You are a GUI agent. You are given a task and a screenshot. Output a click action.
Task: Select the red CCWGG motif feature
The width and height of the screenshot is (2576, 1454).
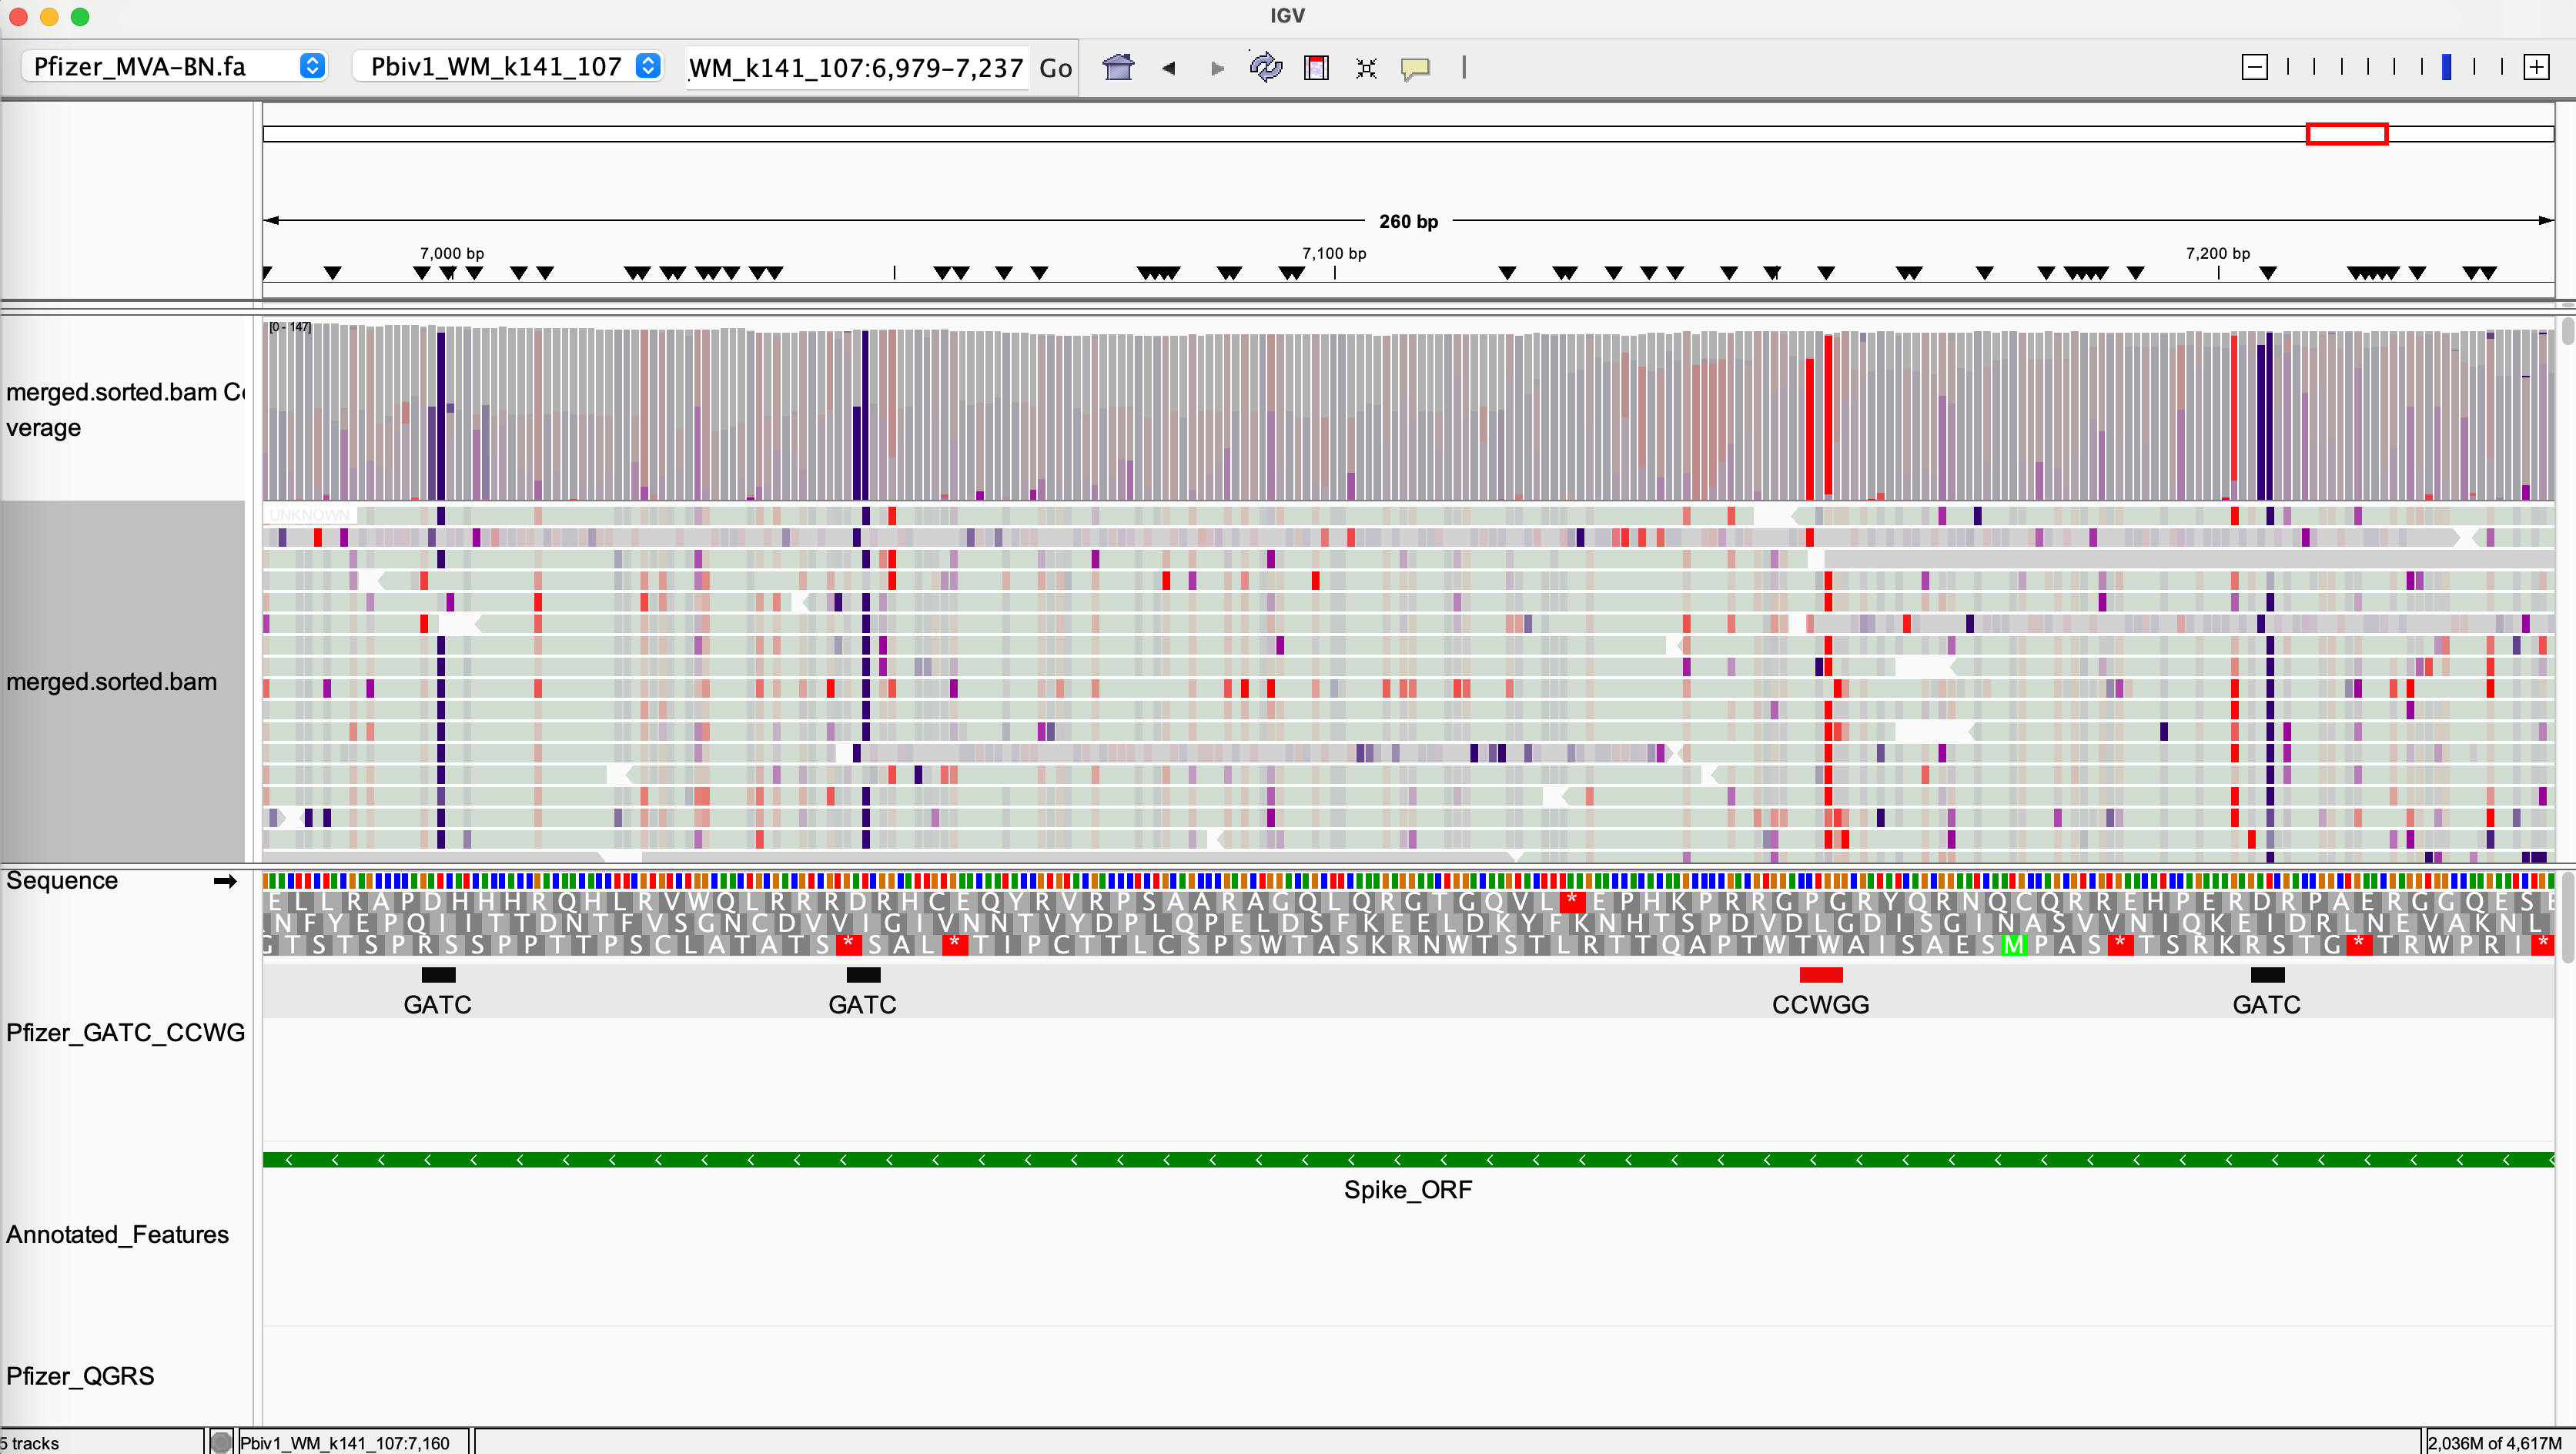click(x=1820, y=975)
